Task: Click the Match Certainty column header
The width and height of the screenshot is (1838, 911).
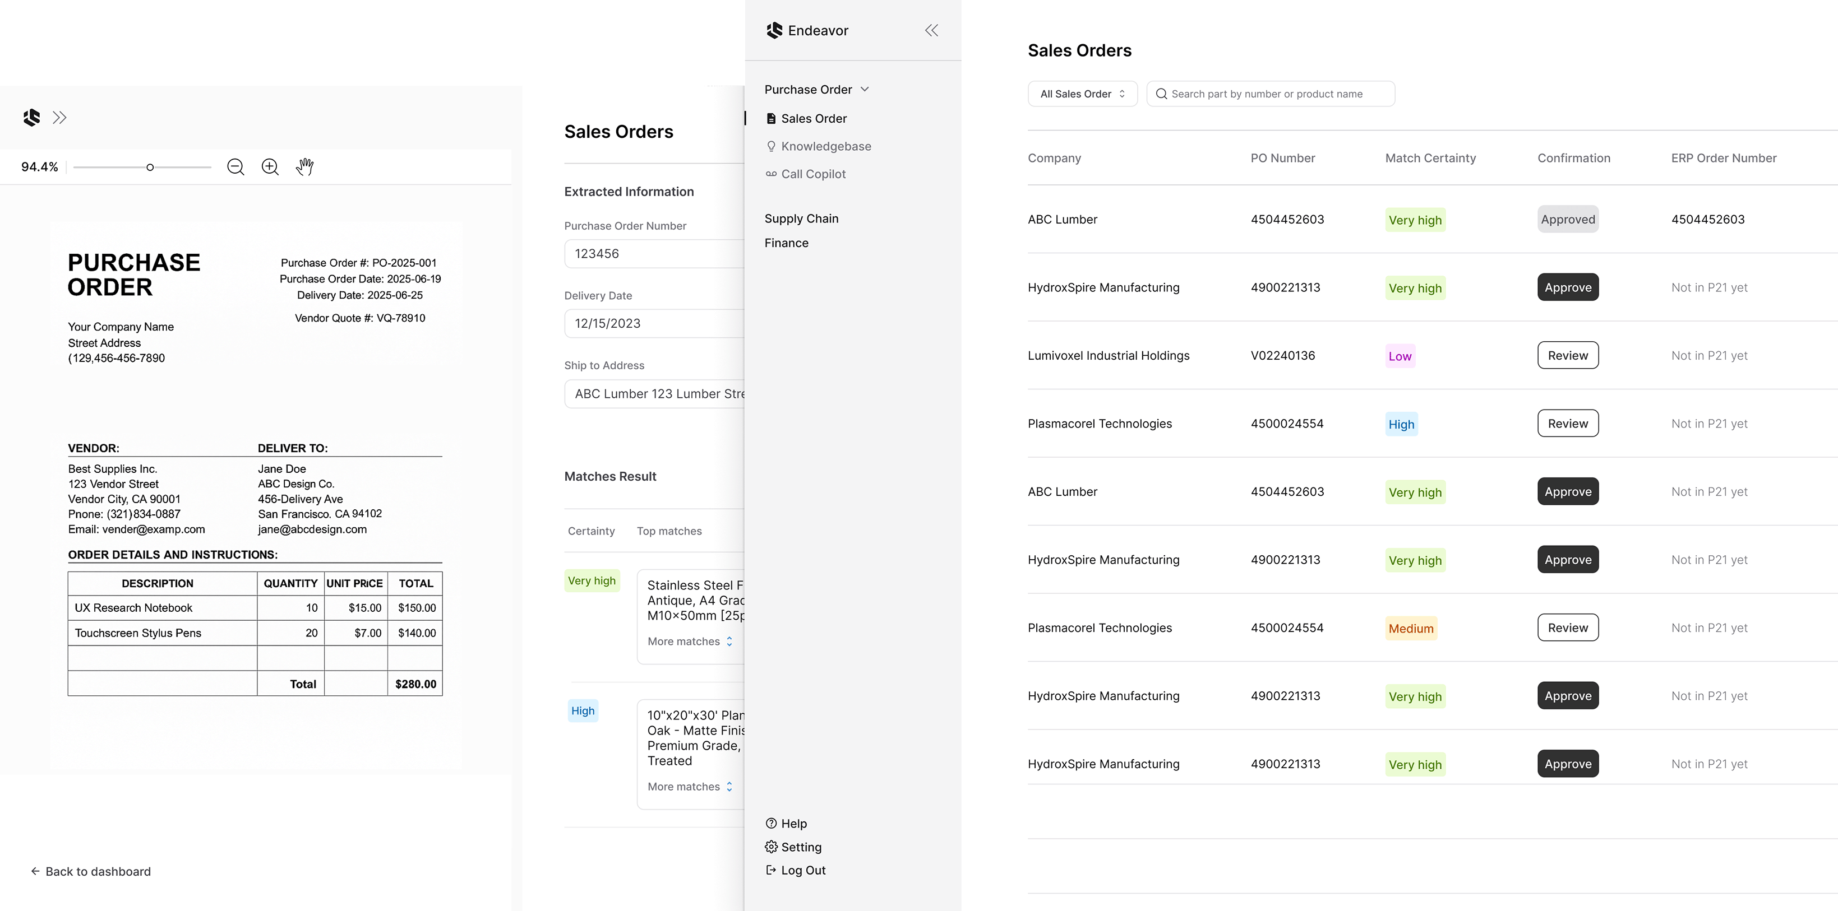Action: (1430, 157)
